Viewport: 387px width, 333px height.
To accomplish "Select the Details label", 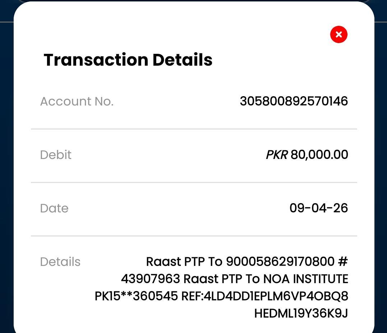I will pos(60,262).
